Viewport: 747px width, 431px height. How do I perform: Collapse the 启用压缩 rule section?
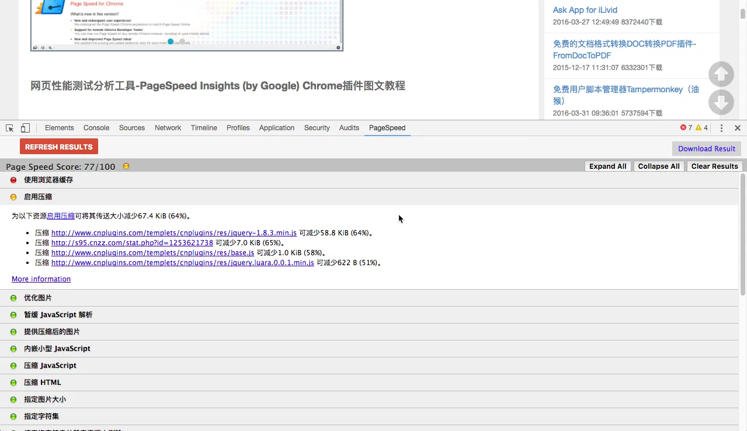click(38, 197)
